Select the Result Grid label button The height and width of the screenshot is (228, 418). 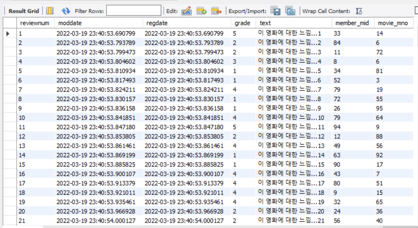(24, 11)
